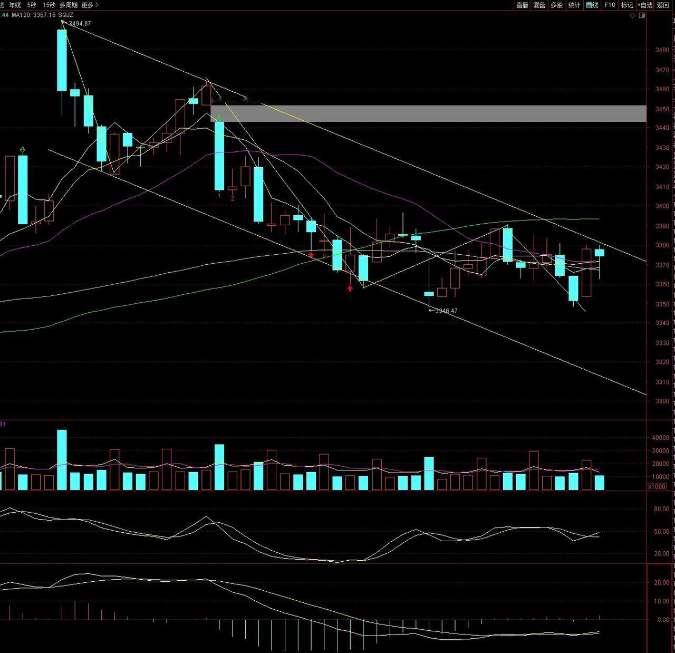Viewport: 675px width, 653px height.
Task: Click the 0.00 MACD axis label
Action: point(663,620)
